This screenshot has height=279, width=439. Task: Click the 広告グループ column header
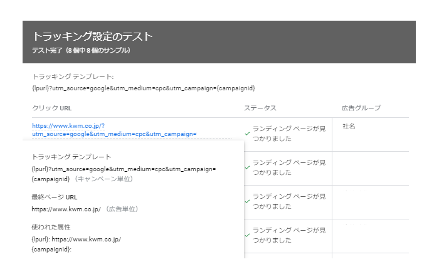tap(361, 108)
